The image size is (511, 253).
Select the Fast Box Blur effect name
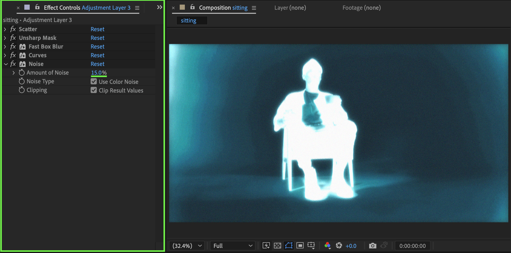pos(46,47)
